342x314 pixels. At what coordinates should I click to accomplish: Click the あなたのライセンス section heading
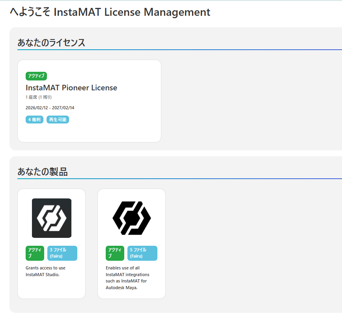[x=51, y=43]
